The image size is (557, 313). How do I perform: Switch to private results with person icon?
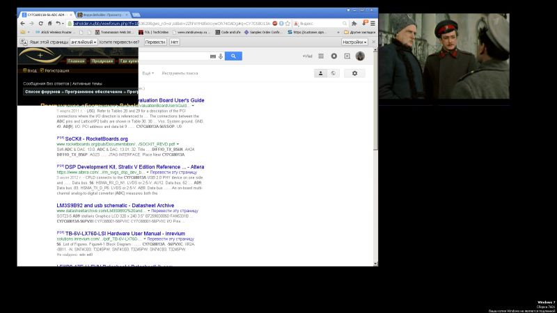click(321, 73)
